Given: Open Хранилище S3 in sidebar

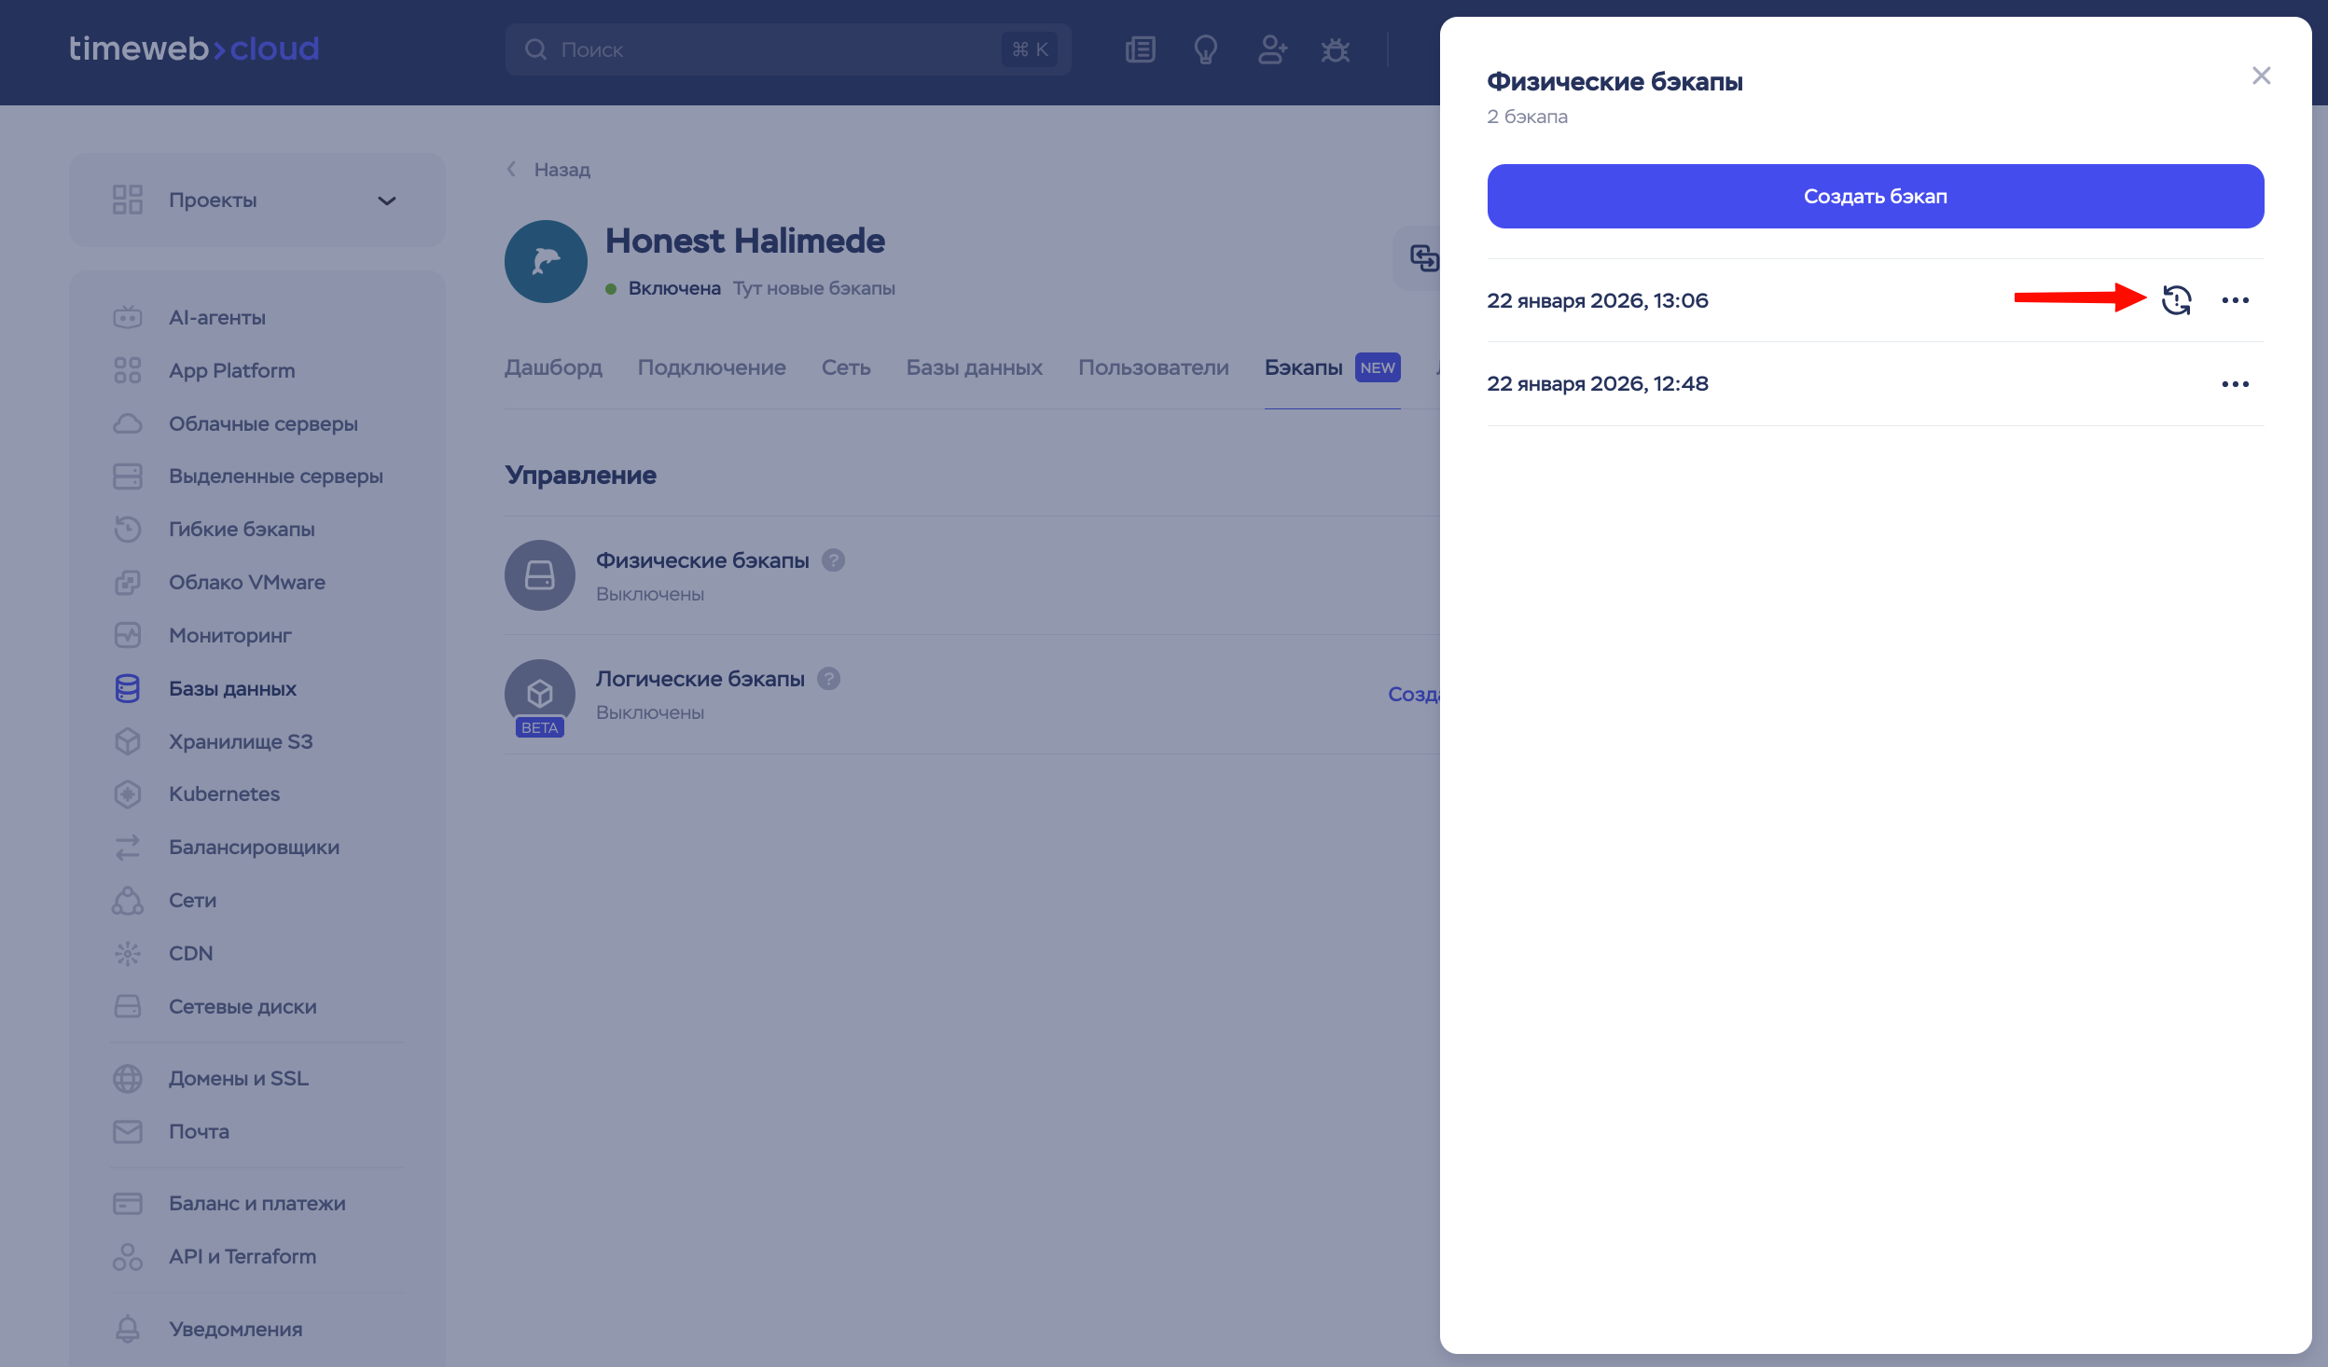Looking at the screenshot, I should click(240, 741).
